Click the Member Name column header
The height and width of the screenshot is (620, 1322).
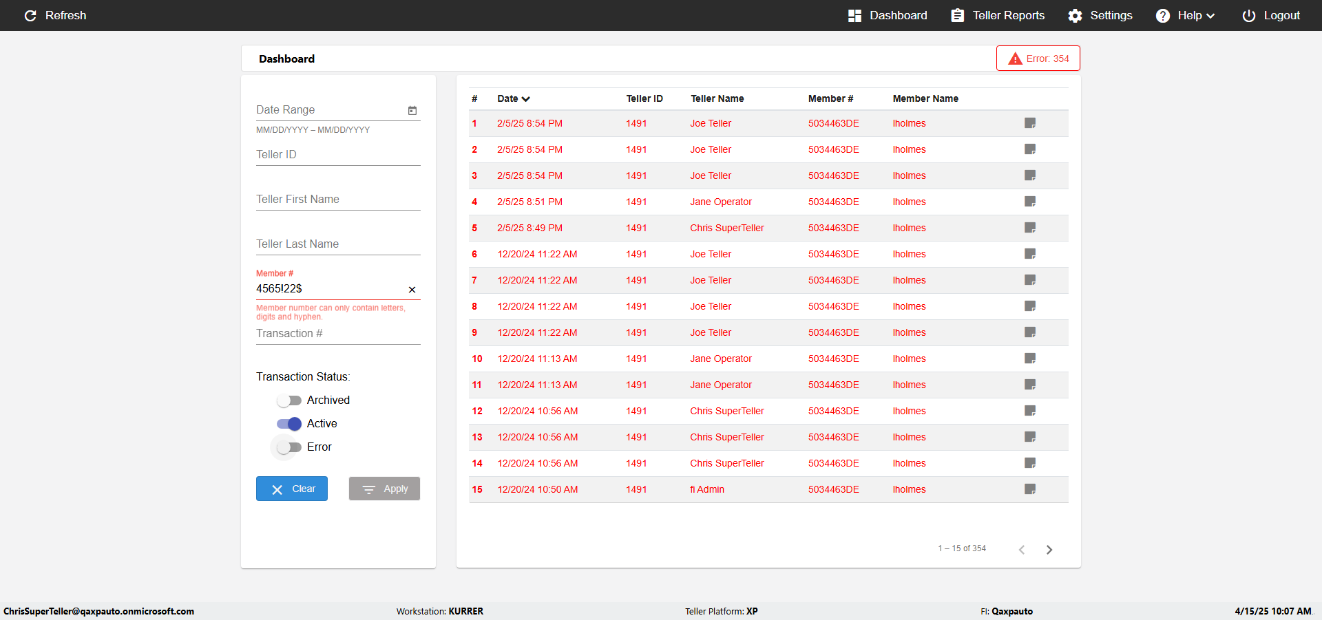pyautogui.click(x=925, y=98)
